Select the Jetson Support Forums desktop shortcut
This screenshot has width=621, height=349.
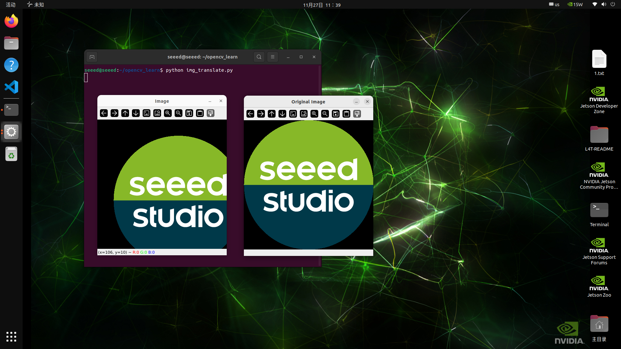coord(599,251)
